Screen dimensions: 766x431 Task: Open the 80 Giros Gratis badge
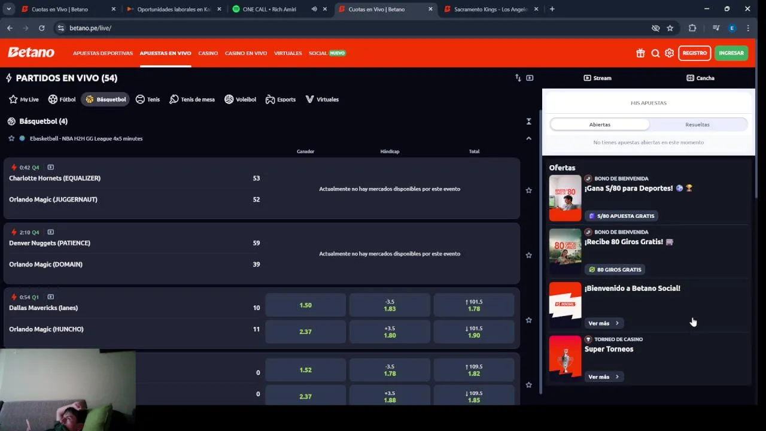click(x=615, y=269)
